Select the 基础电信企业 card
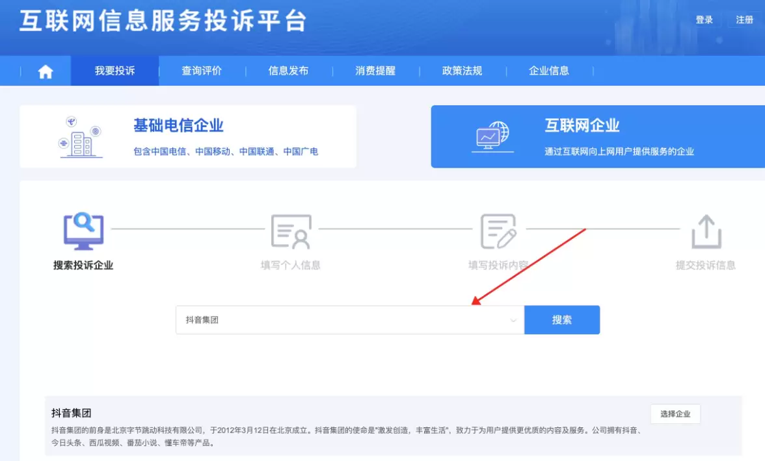Image resolution: width=765 pixels, height=461 pixels. 188,137
